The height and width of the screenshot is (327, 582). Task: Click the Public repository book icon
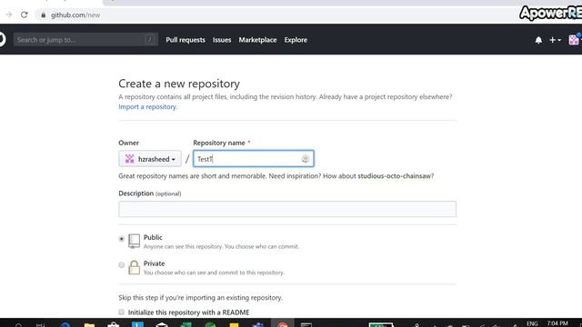[x=134, y=241]
